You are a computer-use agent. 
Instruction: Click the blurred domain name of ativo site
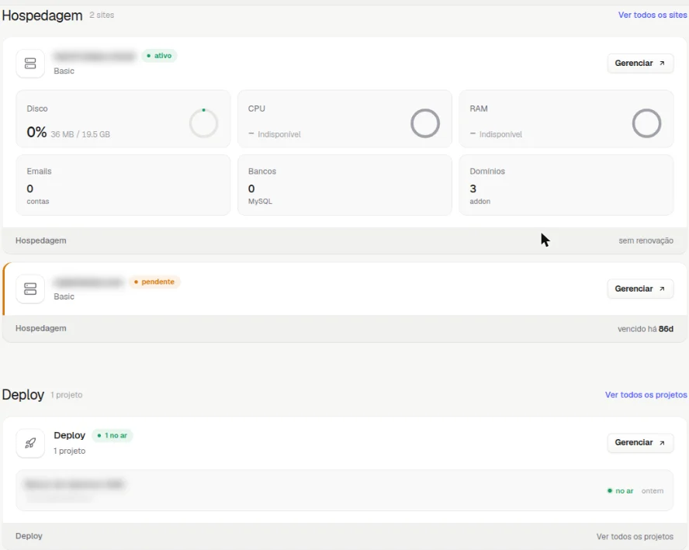(94, 56)
